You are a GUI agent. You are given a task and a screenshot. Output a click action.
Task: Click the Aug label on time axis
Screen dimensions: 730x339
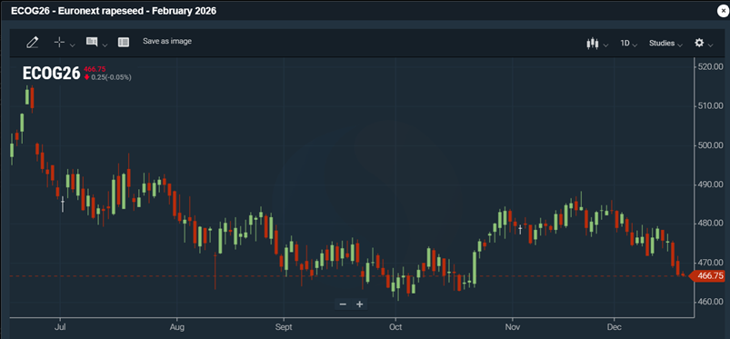177,327
